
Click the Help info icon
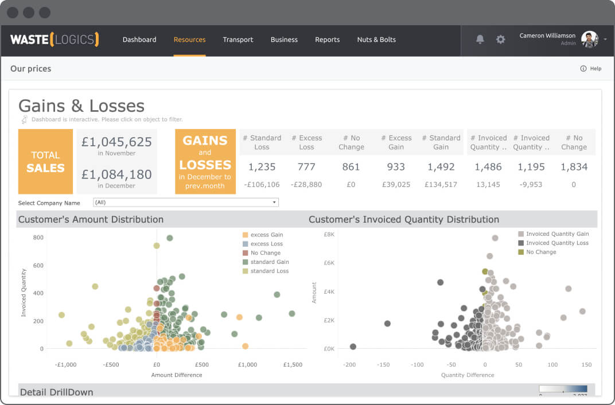[583, 69]
